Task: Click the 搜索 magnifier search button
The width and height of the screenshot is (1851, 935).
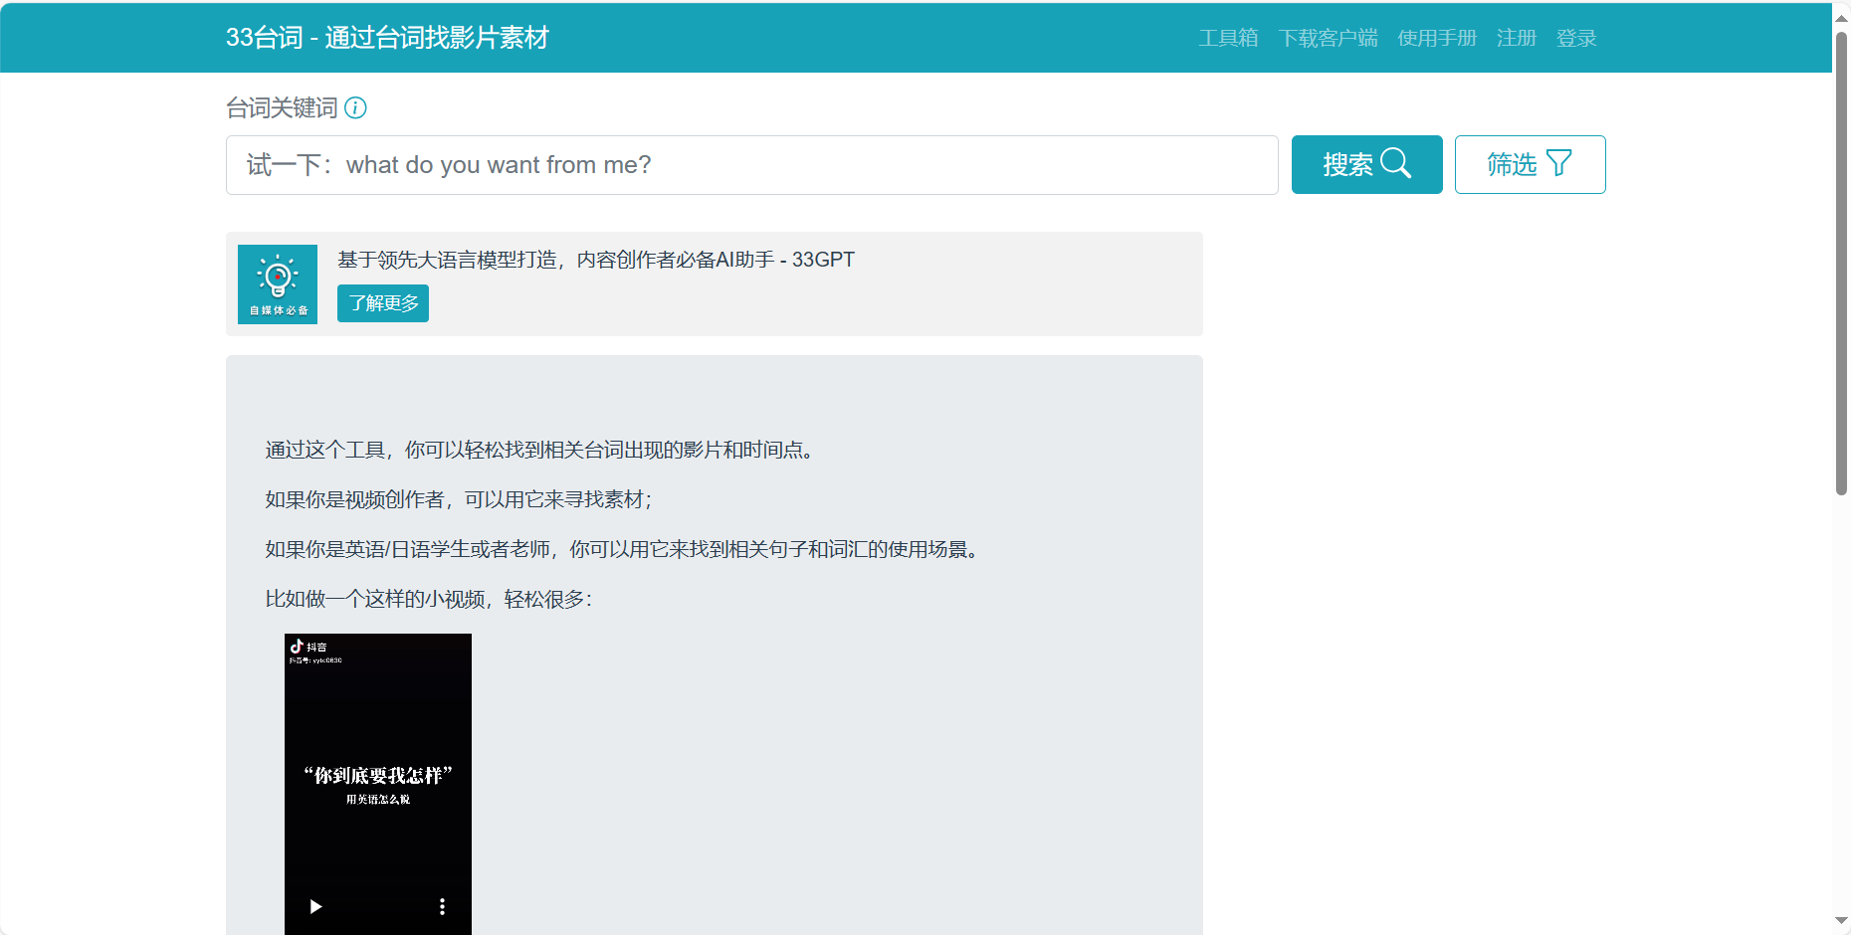Action: (1366, 164)
